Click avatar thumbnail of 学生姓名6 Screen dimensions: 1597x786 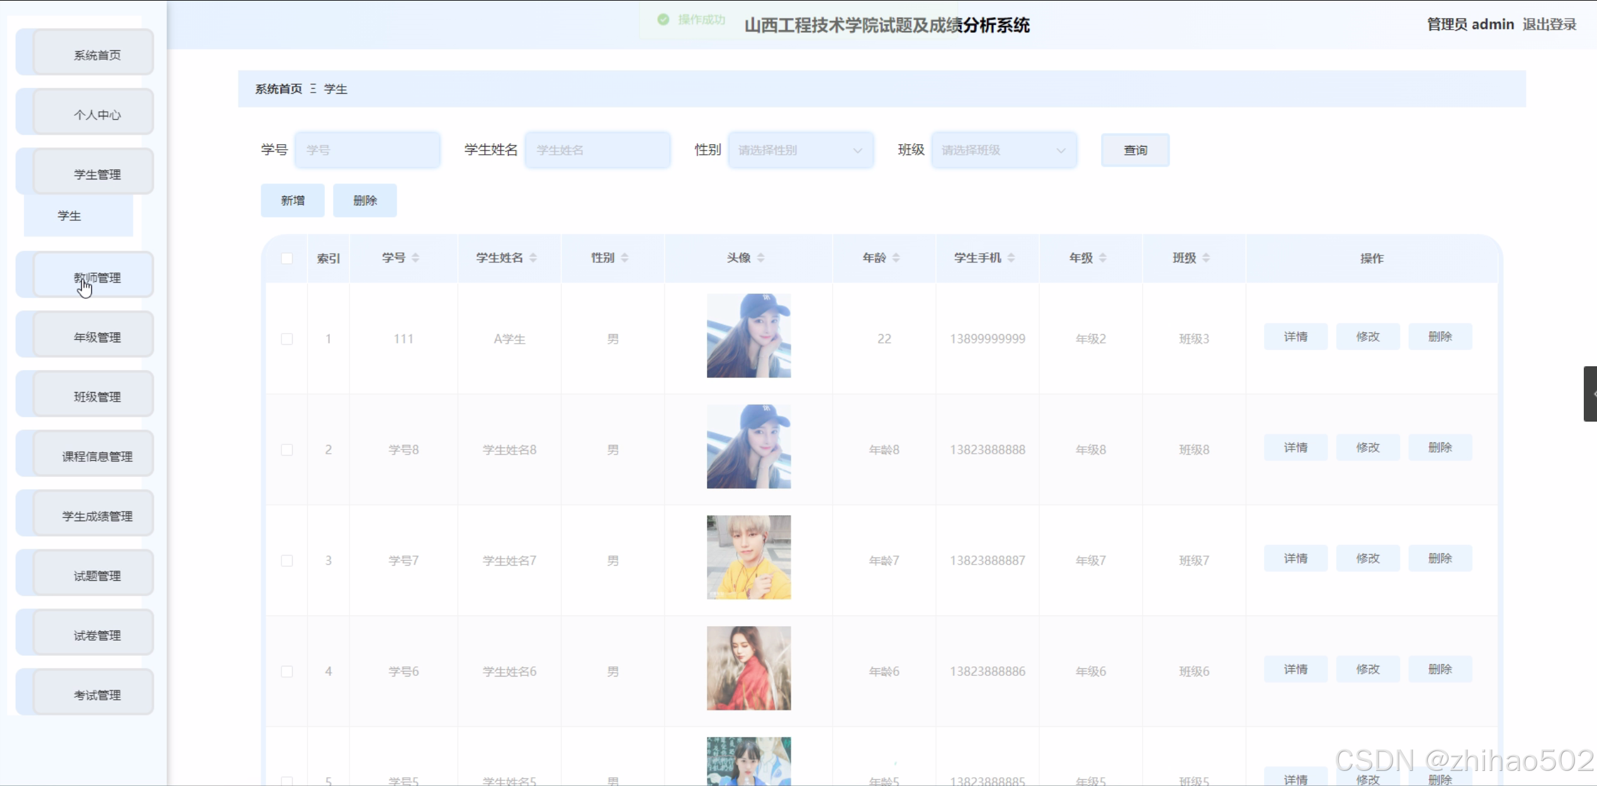click(748, 668)
